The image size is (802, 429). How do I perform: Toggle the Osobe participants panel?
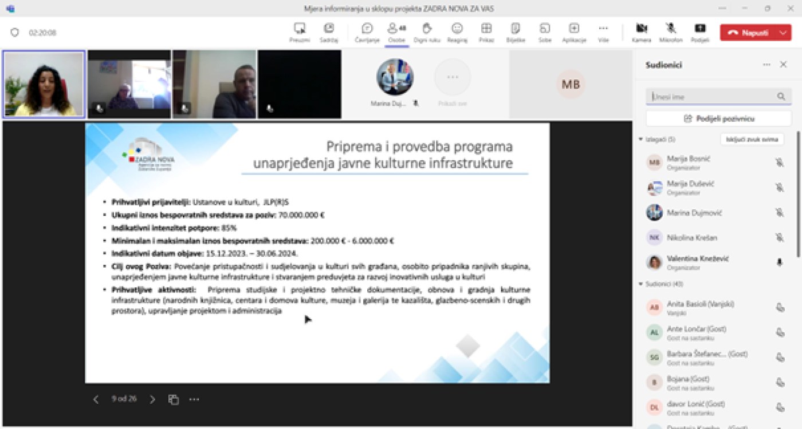click(396, 29)
